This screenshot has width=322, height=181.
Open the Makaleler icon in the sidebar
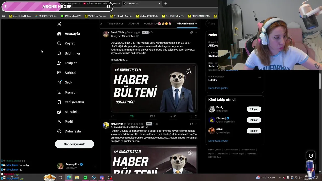pos(59,112)
